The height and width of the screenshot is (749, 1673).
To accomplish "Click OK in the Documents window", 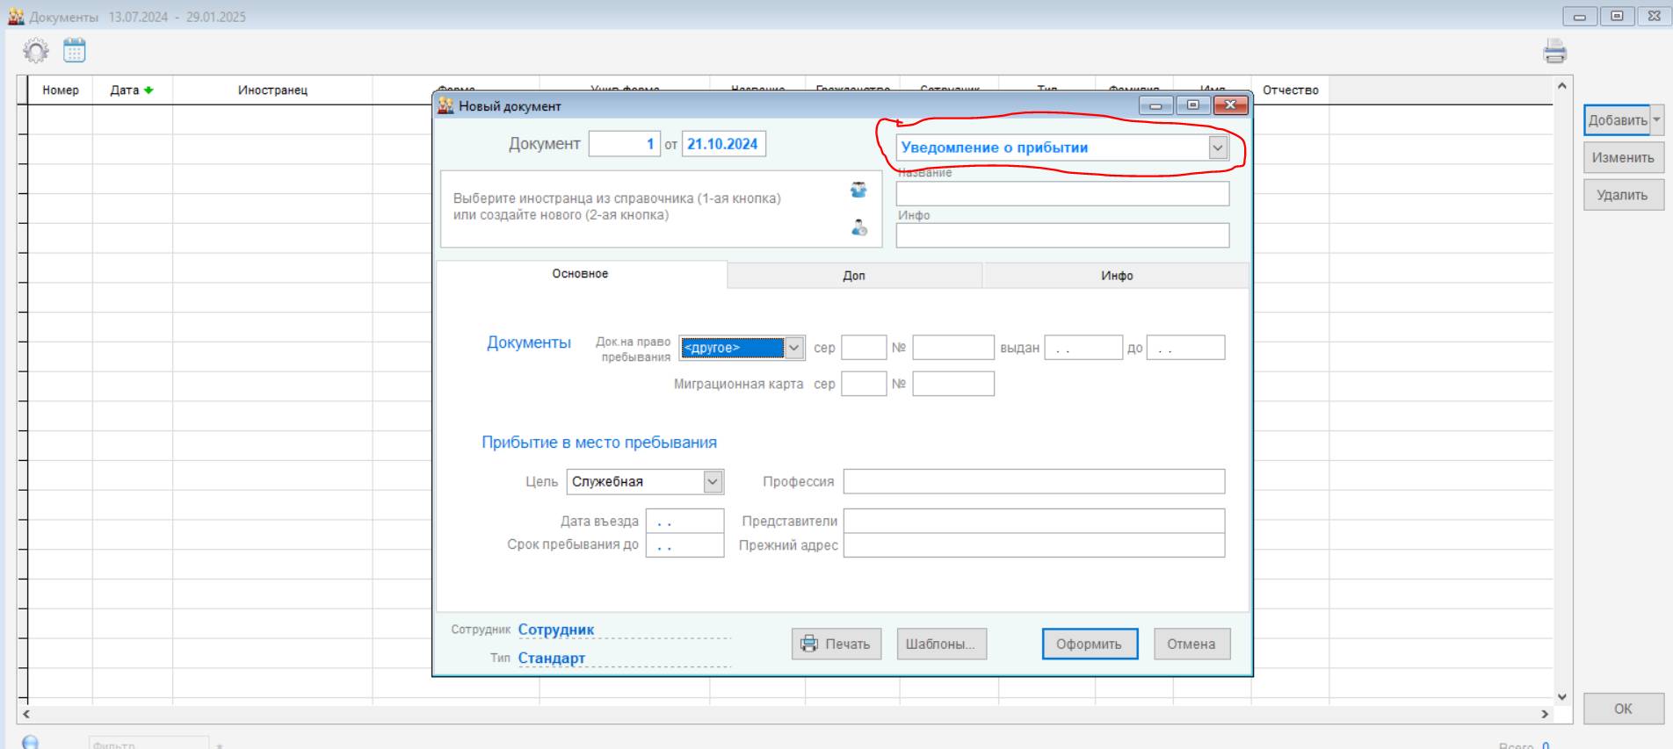I will [x=1623, y=709].
